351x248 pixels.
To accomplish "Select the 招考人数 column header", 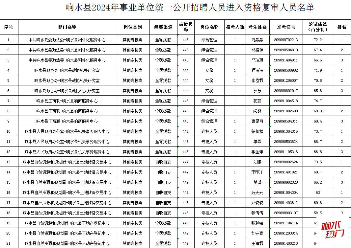I will [x=235, y=27].
